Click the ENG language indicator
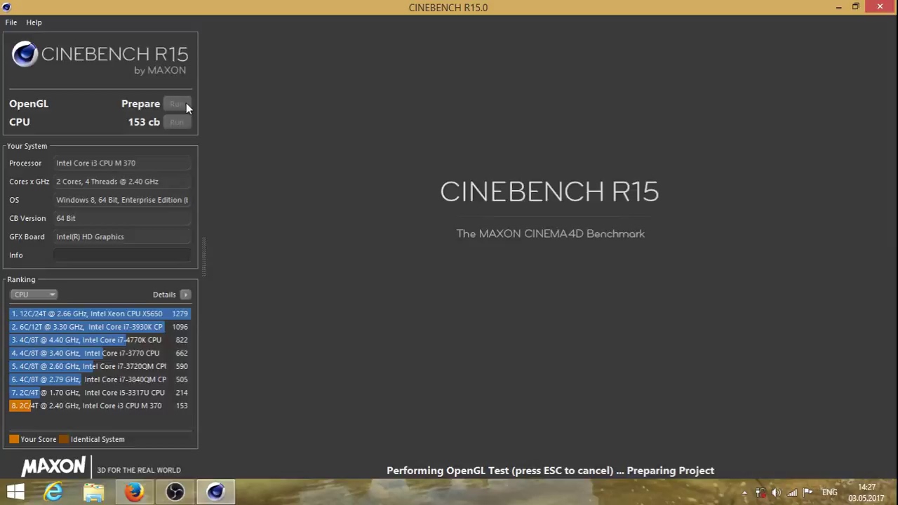Viewport: 898px width, 505px height. pos(830,492)
